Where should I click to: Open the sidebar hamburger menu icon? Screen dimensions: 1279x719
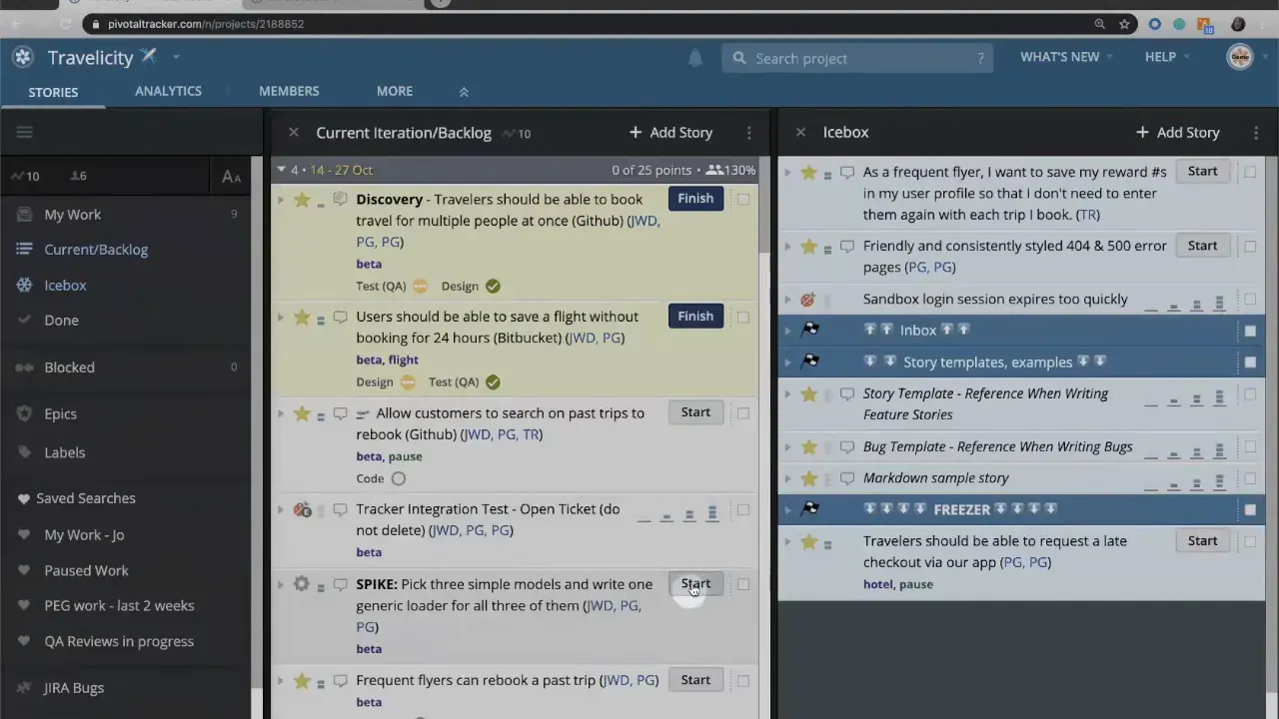[x=24, y=131]
